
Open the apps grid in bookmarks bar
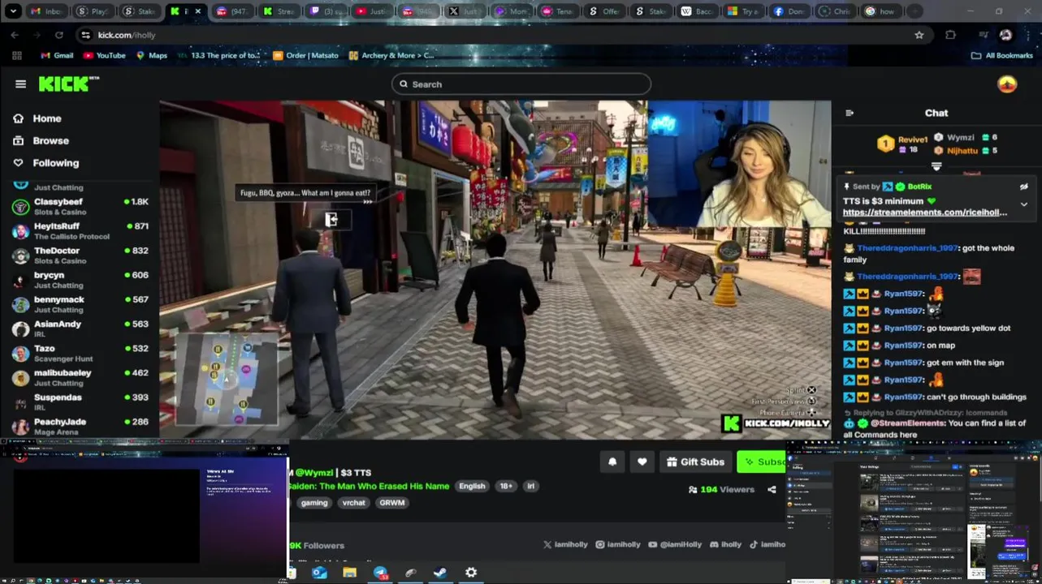[16, 55]
